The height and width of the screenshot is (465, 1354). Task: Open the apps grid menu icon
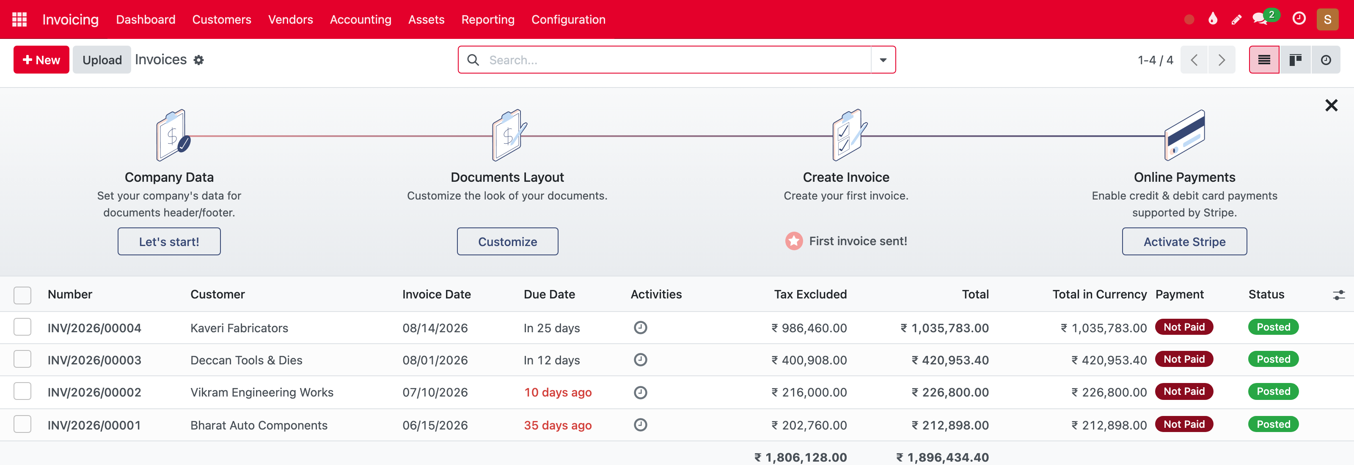point(19,19)
